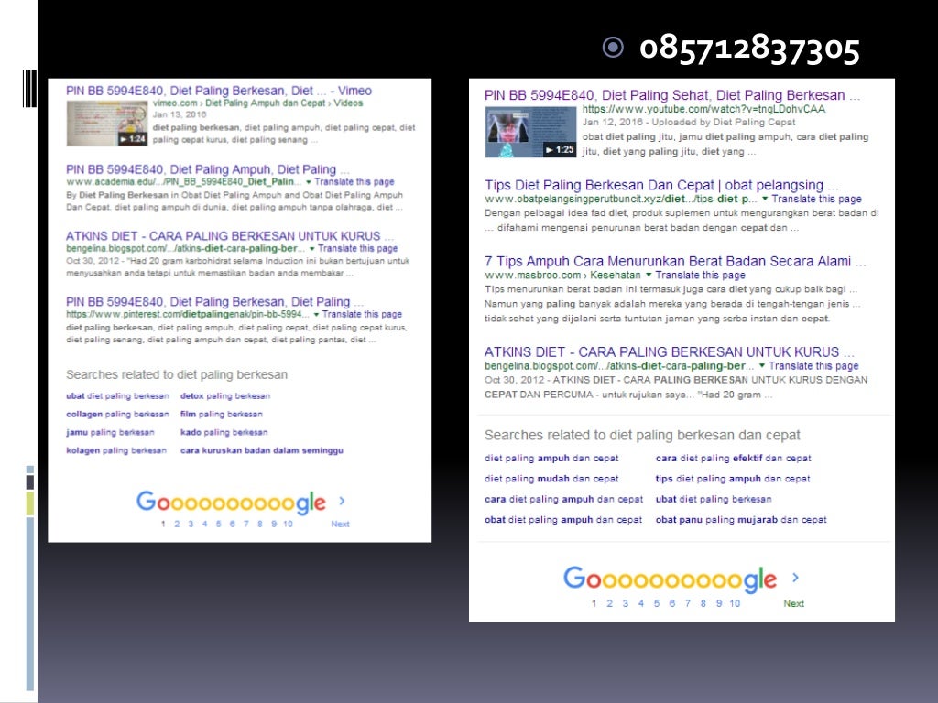Open the right panel's 'ATKINS DIET - CARA PALING BERKESAN' result

point(669,352)
